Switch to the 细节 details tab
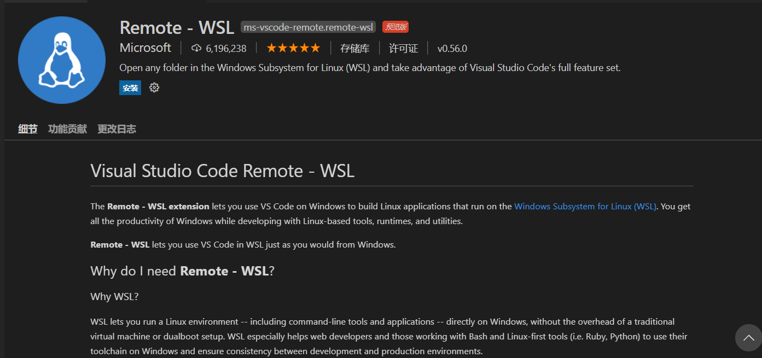The height and width of the screenshot is (358, 762). coord(28,129)
